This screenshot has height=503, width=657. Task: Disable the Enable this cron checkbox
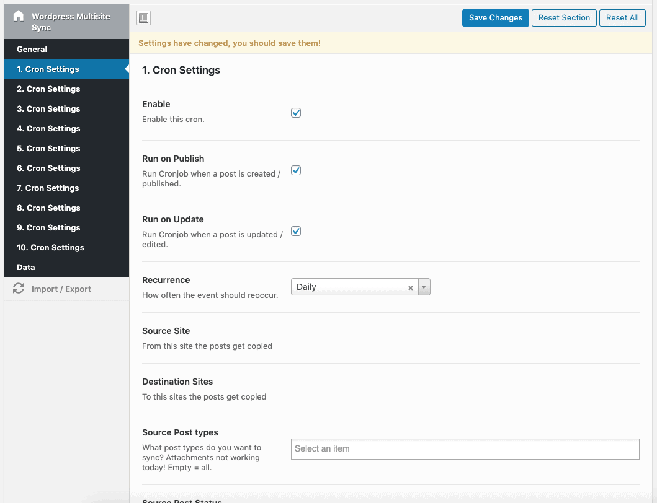point(296,113)
